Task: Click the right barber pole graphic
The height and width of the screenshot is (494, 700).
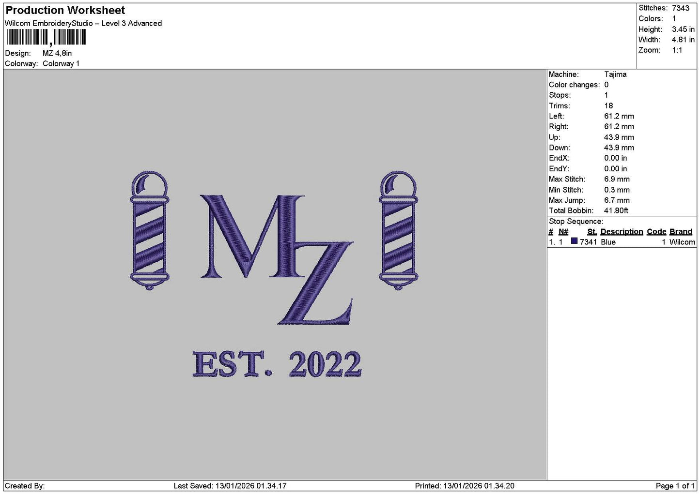Action: click(398, 230)
